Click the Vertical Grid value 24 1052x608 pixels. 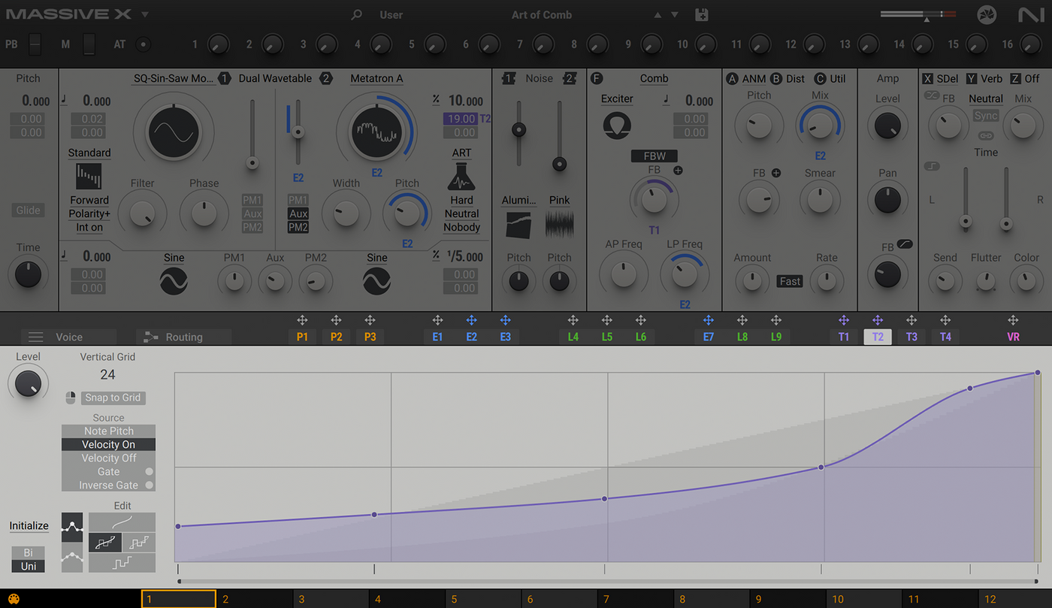pyautogui.click(x=107, y=374)
